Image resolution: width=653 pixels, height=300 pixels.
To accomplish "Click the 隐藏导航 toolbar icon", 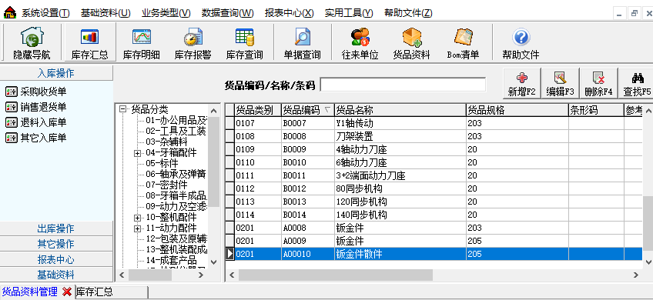I will pyautogui.click(x=32, y=43).
